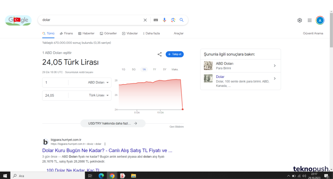Click the Takip et button
333x179 pixels.
coord(175,54)
